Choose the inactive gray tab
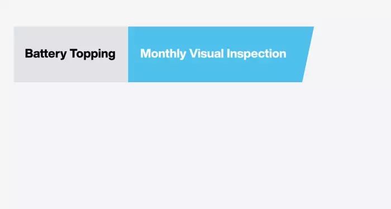 tap(71, 54)
